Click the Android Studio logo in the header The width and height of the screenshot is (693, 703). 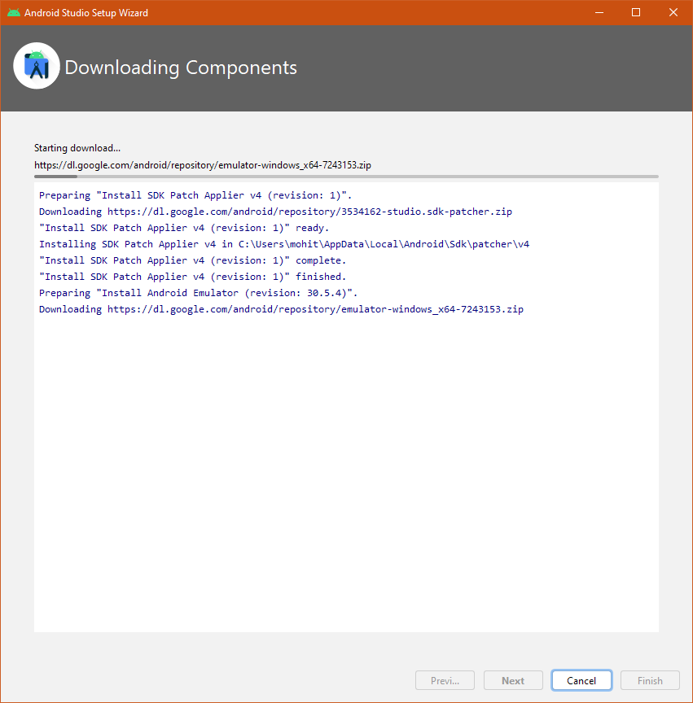point(37,67)
